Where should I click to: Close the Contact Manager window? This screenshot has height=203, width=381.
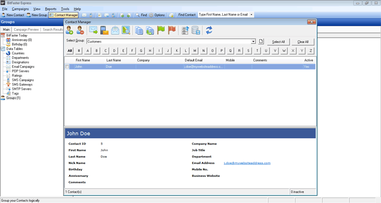tap(311, 22)
